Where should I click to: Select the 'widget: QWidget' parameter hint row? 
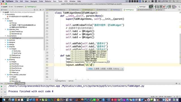pyautogui.click(x=89, y=59)
